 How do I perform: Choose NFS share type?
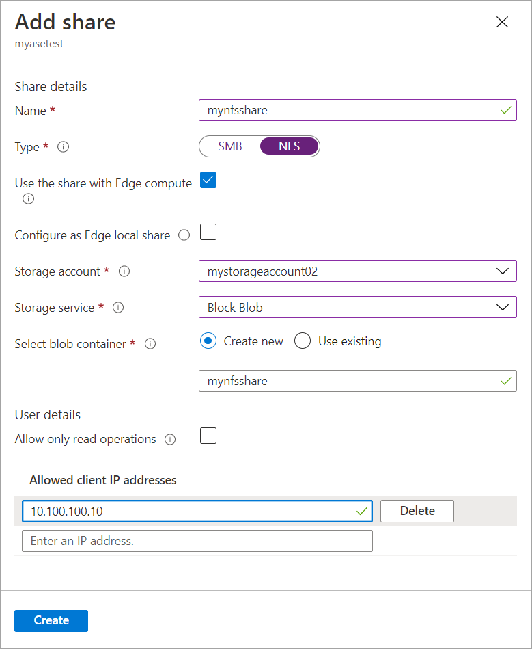click(289, 146)
